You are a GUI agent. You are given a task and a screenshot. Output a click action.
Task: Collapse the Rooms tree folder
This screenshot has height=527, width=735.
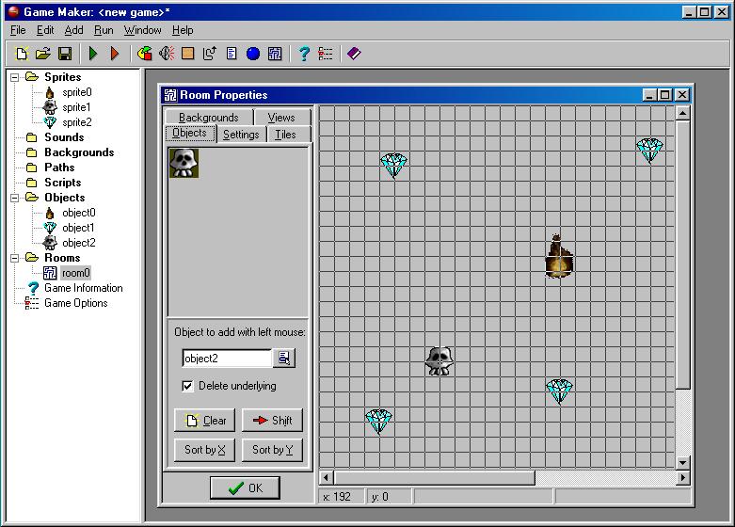pos(16,258)
